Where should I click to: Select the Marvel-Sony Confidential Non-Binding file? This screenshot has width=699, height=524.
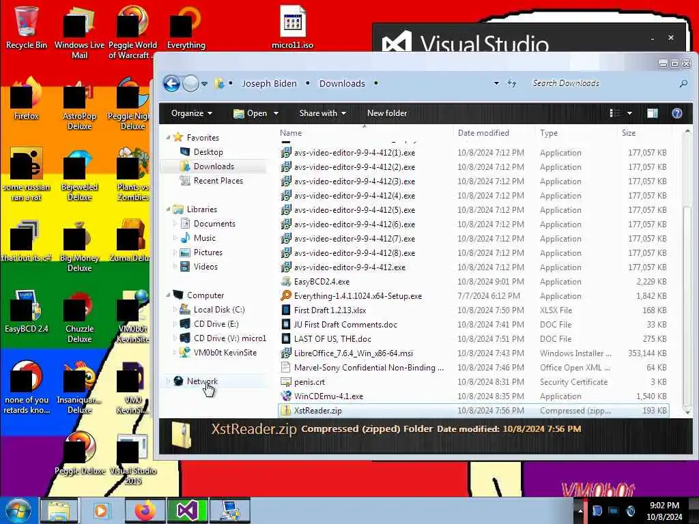369,368
